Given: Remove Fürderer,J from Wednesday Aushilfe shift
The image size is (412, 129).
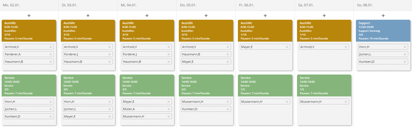Looking at the screenshot, I should pos(169,54).
